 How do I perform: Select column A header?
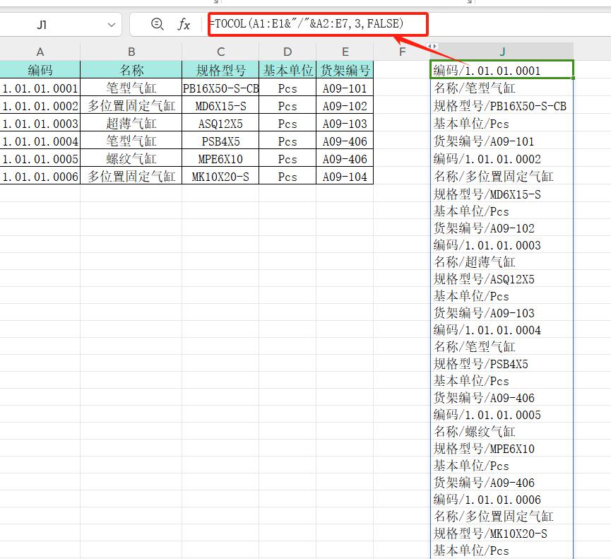coord(40,52)
